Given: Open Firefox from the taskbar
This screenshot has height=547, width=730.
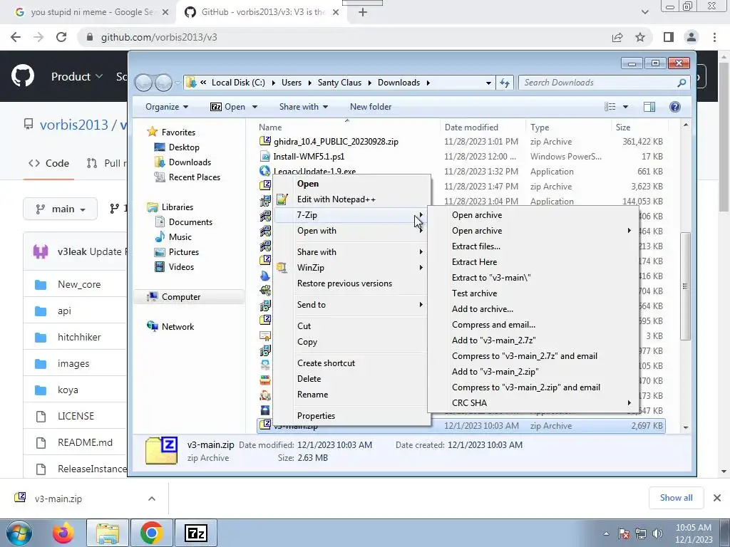Looking at the screenshot, I should (x=63, y=533).
